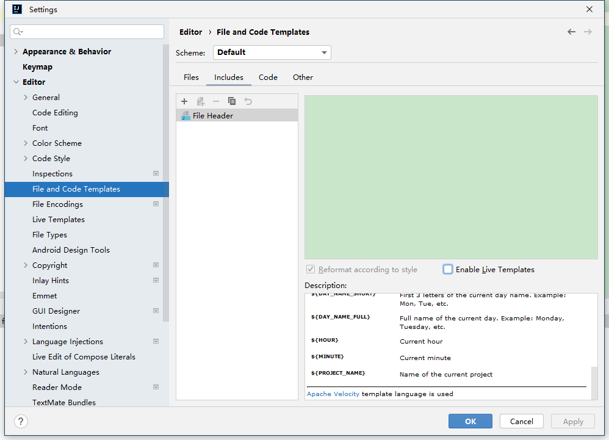
Task: Enable the Live Templates checkbox
Action: [448, 269]
